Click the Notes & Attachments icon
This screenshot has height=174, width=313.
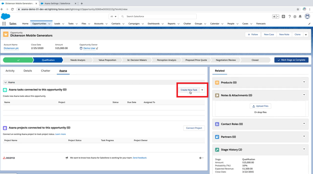[x=217, y=95]
